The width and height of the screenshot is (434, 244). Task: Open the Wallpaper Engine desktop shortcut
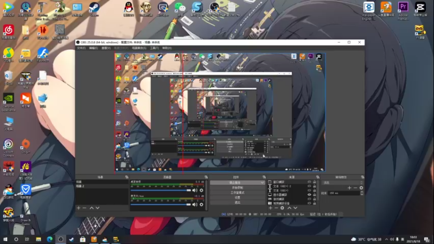pyautogui.click(x=369, y=11)
